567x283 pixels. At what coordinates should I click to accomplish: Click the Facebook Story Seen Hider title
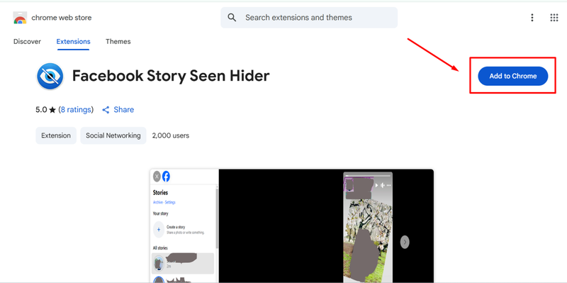171,76
